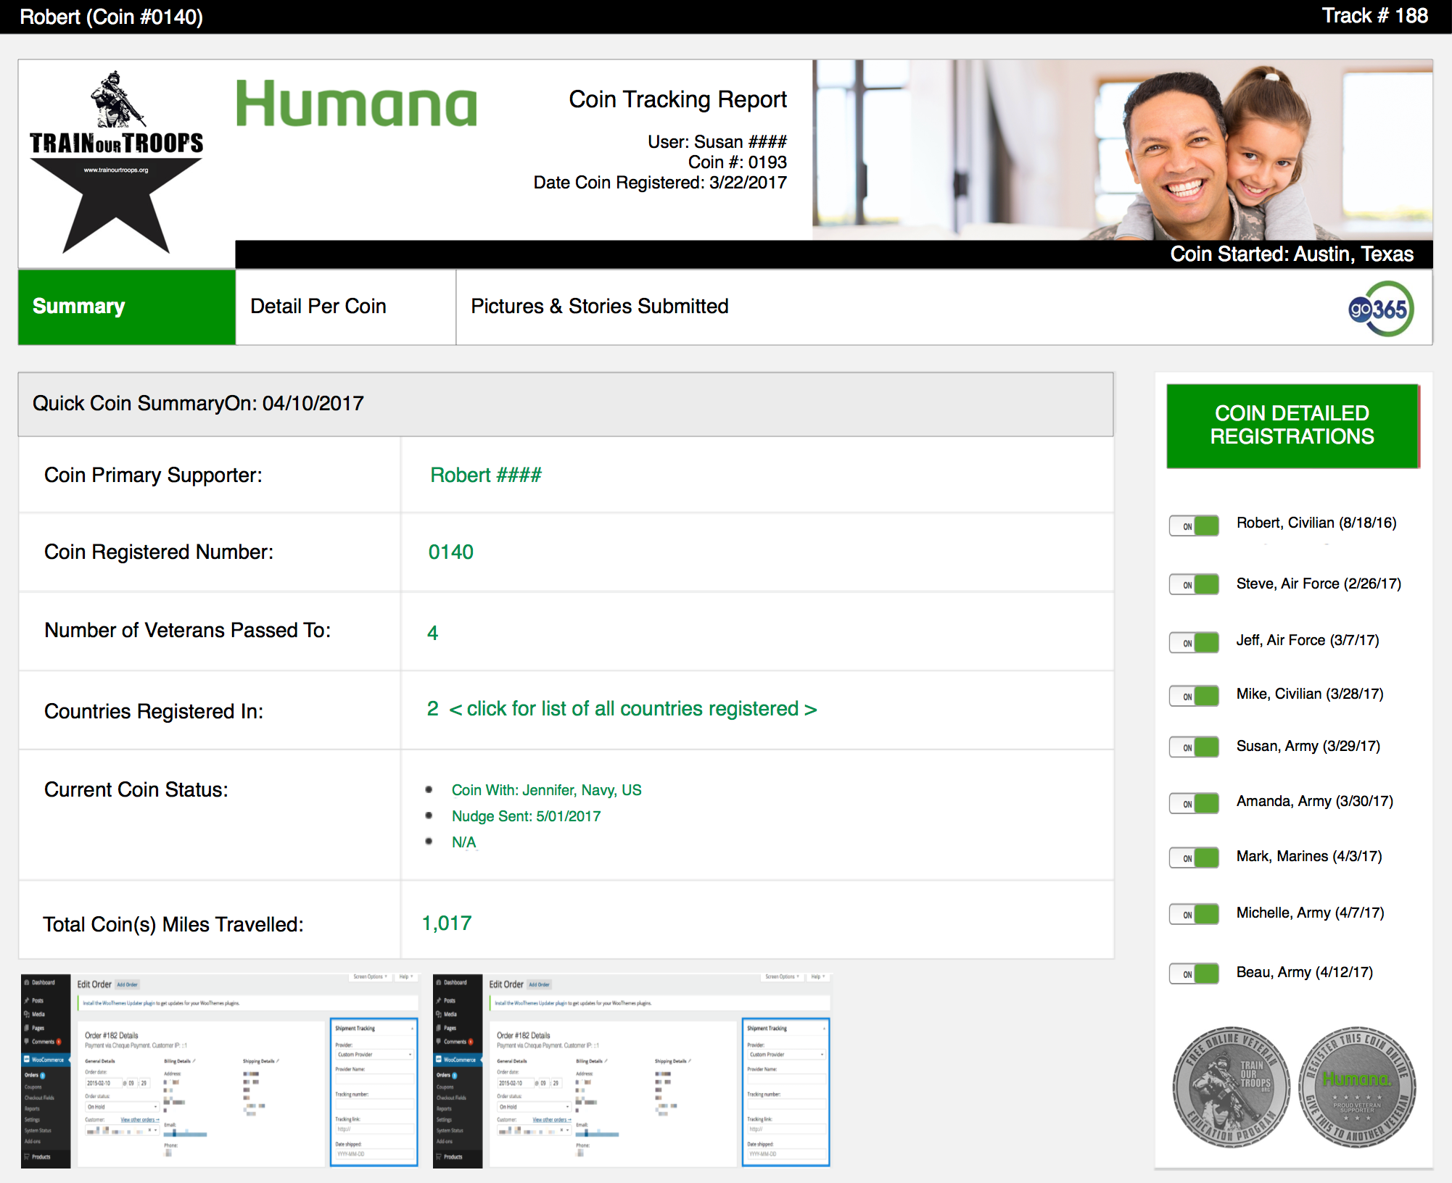The height and width of the screenshot is (1183, 1452).
Task: Toggle the Steve, Air Force (2/26/17) switch
Action: pyautogui.click(x=1194, y=584)
